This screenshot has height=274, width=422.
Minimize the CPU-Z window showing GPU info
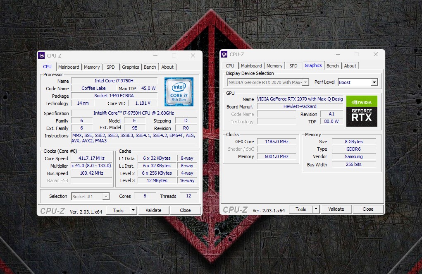[x=338, y=54]
